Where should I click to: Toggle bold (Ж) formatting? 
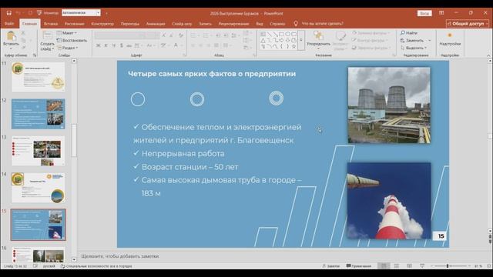click(99, 45)
